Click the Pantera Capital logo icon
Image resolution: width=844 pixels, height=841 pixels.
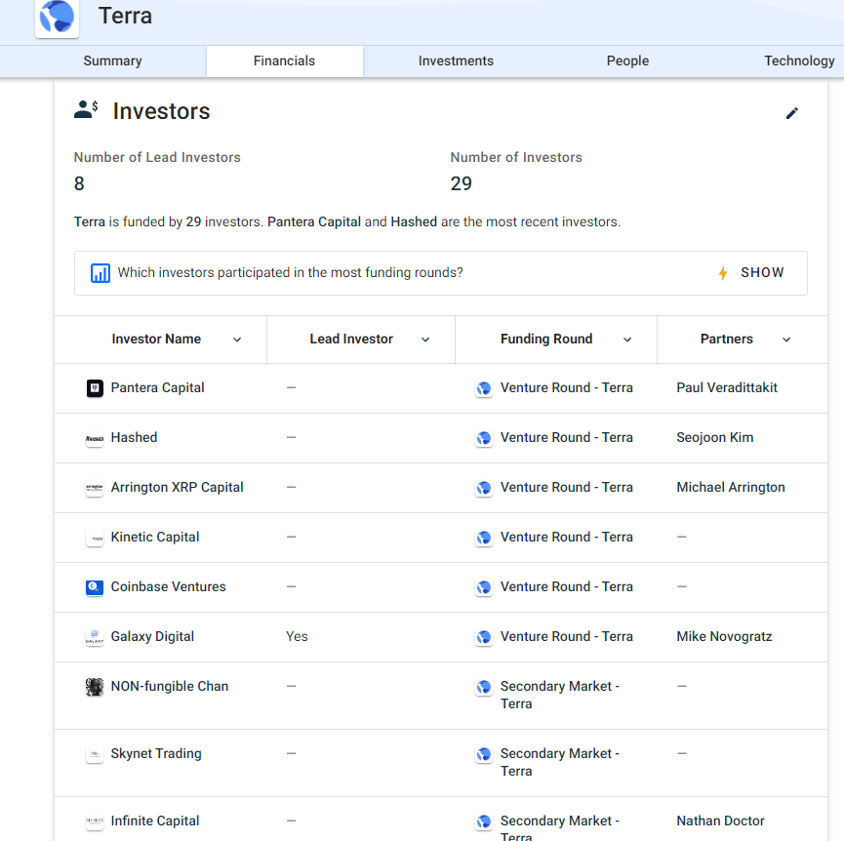(x=95, y=388)
